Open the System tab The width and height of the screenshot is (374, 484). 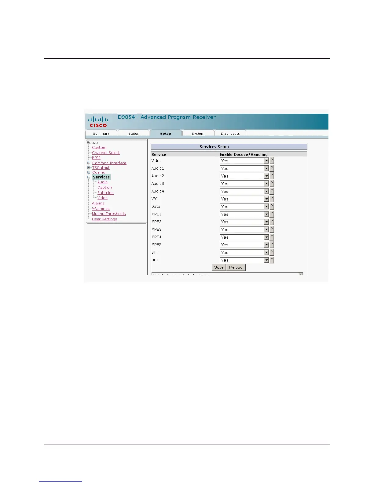pos(198,134)
